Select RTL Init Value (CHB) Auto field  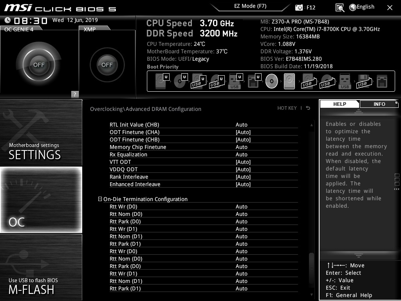point(241,125)
